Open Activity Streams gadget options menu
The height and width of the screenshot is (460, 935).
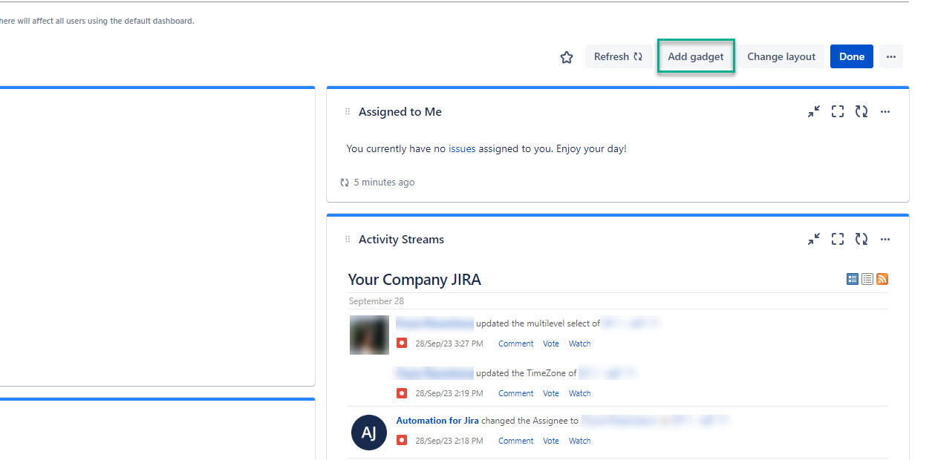coord(885,240)
